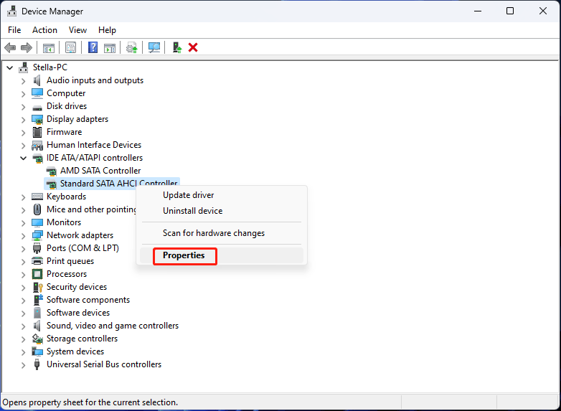The height and width of the screenshot is (411, 561).
Task: Expand the Computer category chevron
Action: point(23,94)
